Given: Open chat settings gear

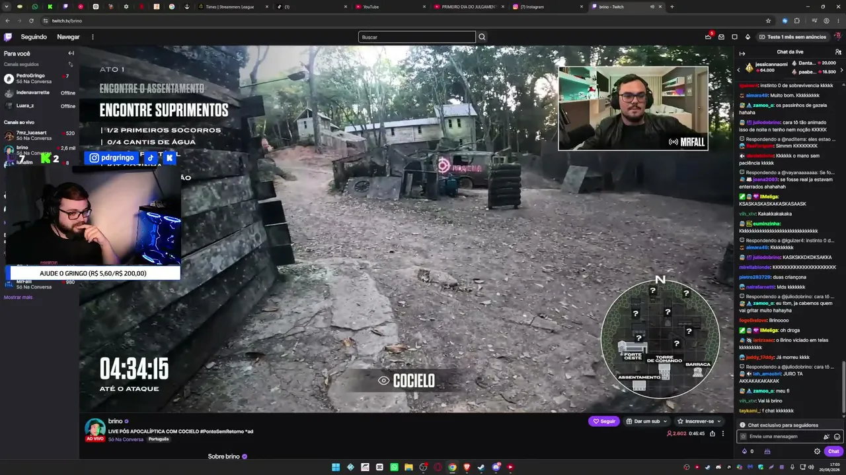Looking at the screenshot, I should point(817,451).
